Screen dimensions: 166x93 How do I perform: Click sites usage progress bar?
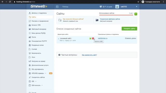point(116,15)
